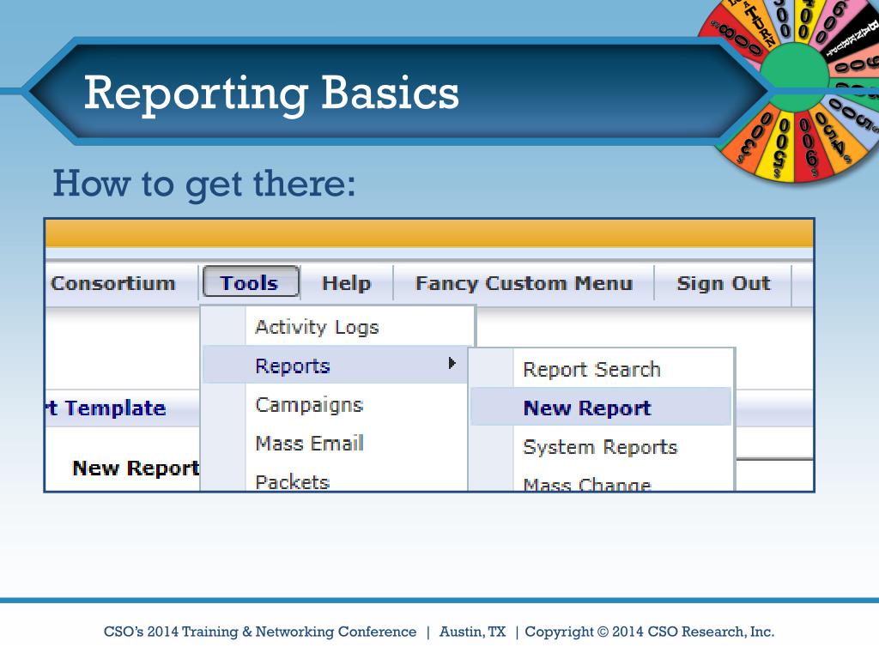Select Activity Logs from Tools dropdown
Image resolution: width=879 pixels, height=659 pixels.
tap(318, 327)
